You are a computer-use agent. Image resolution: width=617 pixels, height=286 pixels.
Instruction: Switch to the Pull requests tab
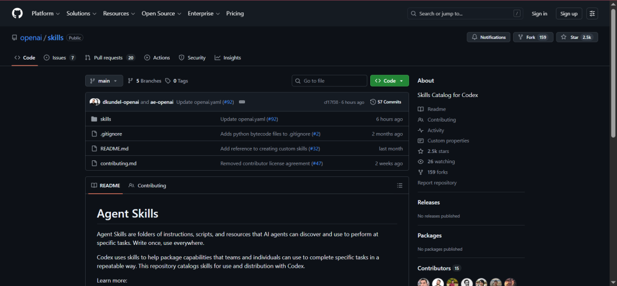[110, 58]
